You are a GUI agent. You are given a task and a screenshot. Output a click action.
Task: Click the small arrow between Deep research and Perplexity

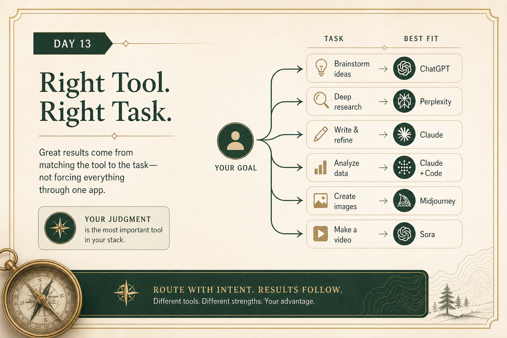tap(383, 102)
